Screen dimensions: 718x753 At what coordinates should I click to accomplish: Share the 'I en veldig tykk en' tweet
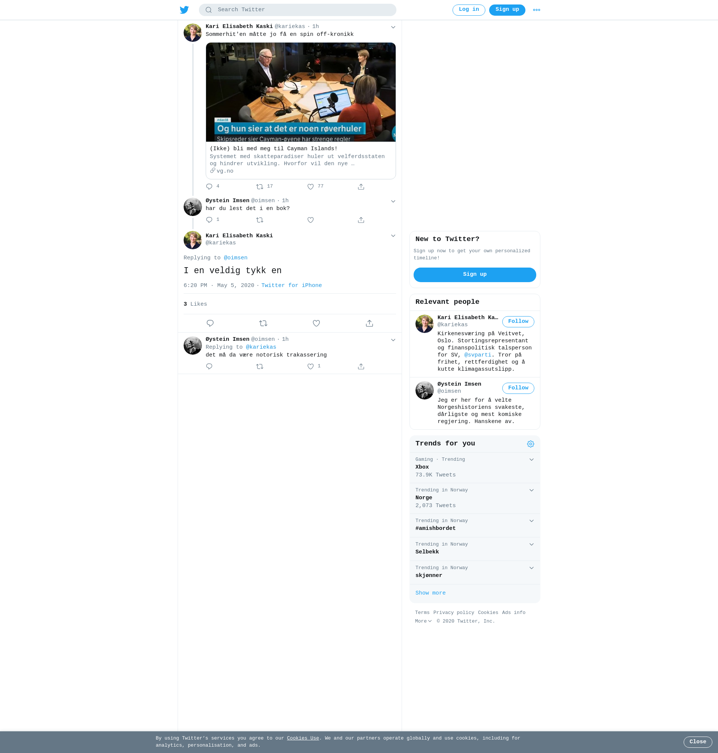point(369,323)
